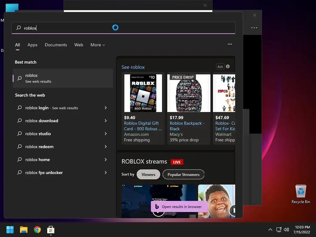Click roblox fps unlocker suggestion text
Viewport: 316px width, 237px height.
[x=44, y=173]
